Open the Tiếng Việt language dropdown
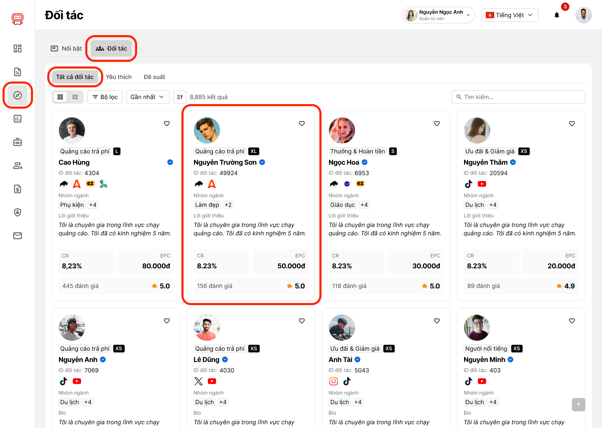The width and height of the screenshot is (602, 428). pos(510,15)
